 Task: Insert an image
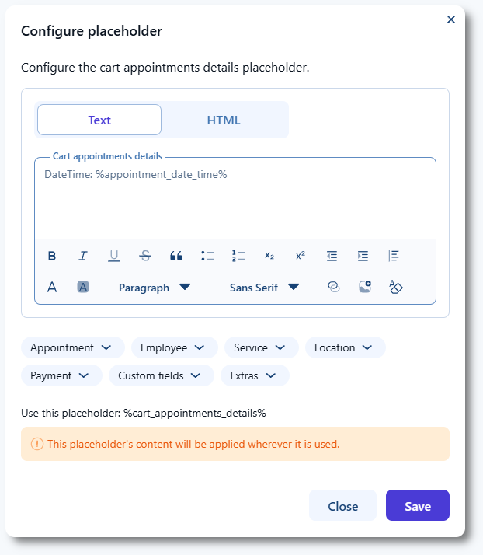[x=365, y=287]
